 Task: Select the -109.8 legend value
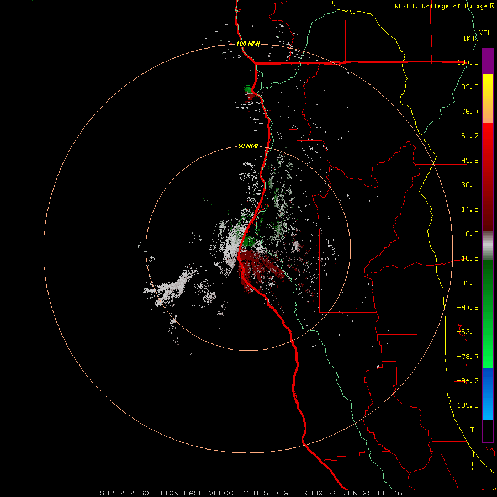pyautogui.click(x=466, y=405)
